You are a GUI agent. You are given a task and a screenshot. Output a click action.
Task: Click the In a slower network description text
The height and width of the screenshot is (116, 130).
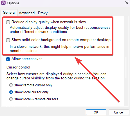click(x=59, y=49)
